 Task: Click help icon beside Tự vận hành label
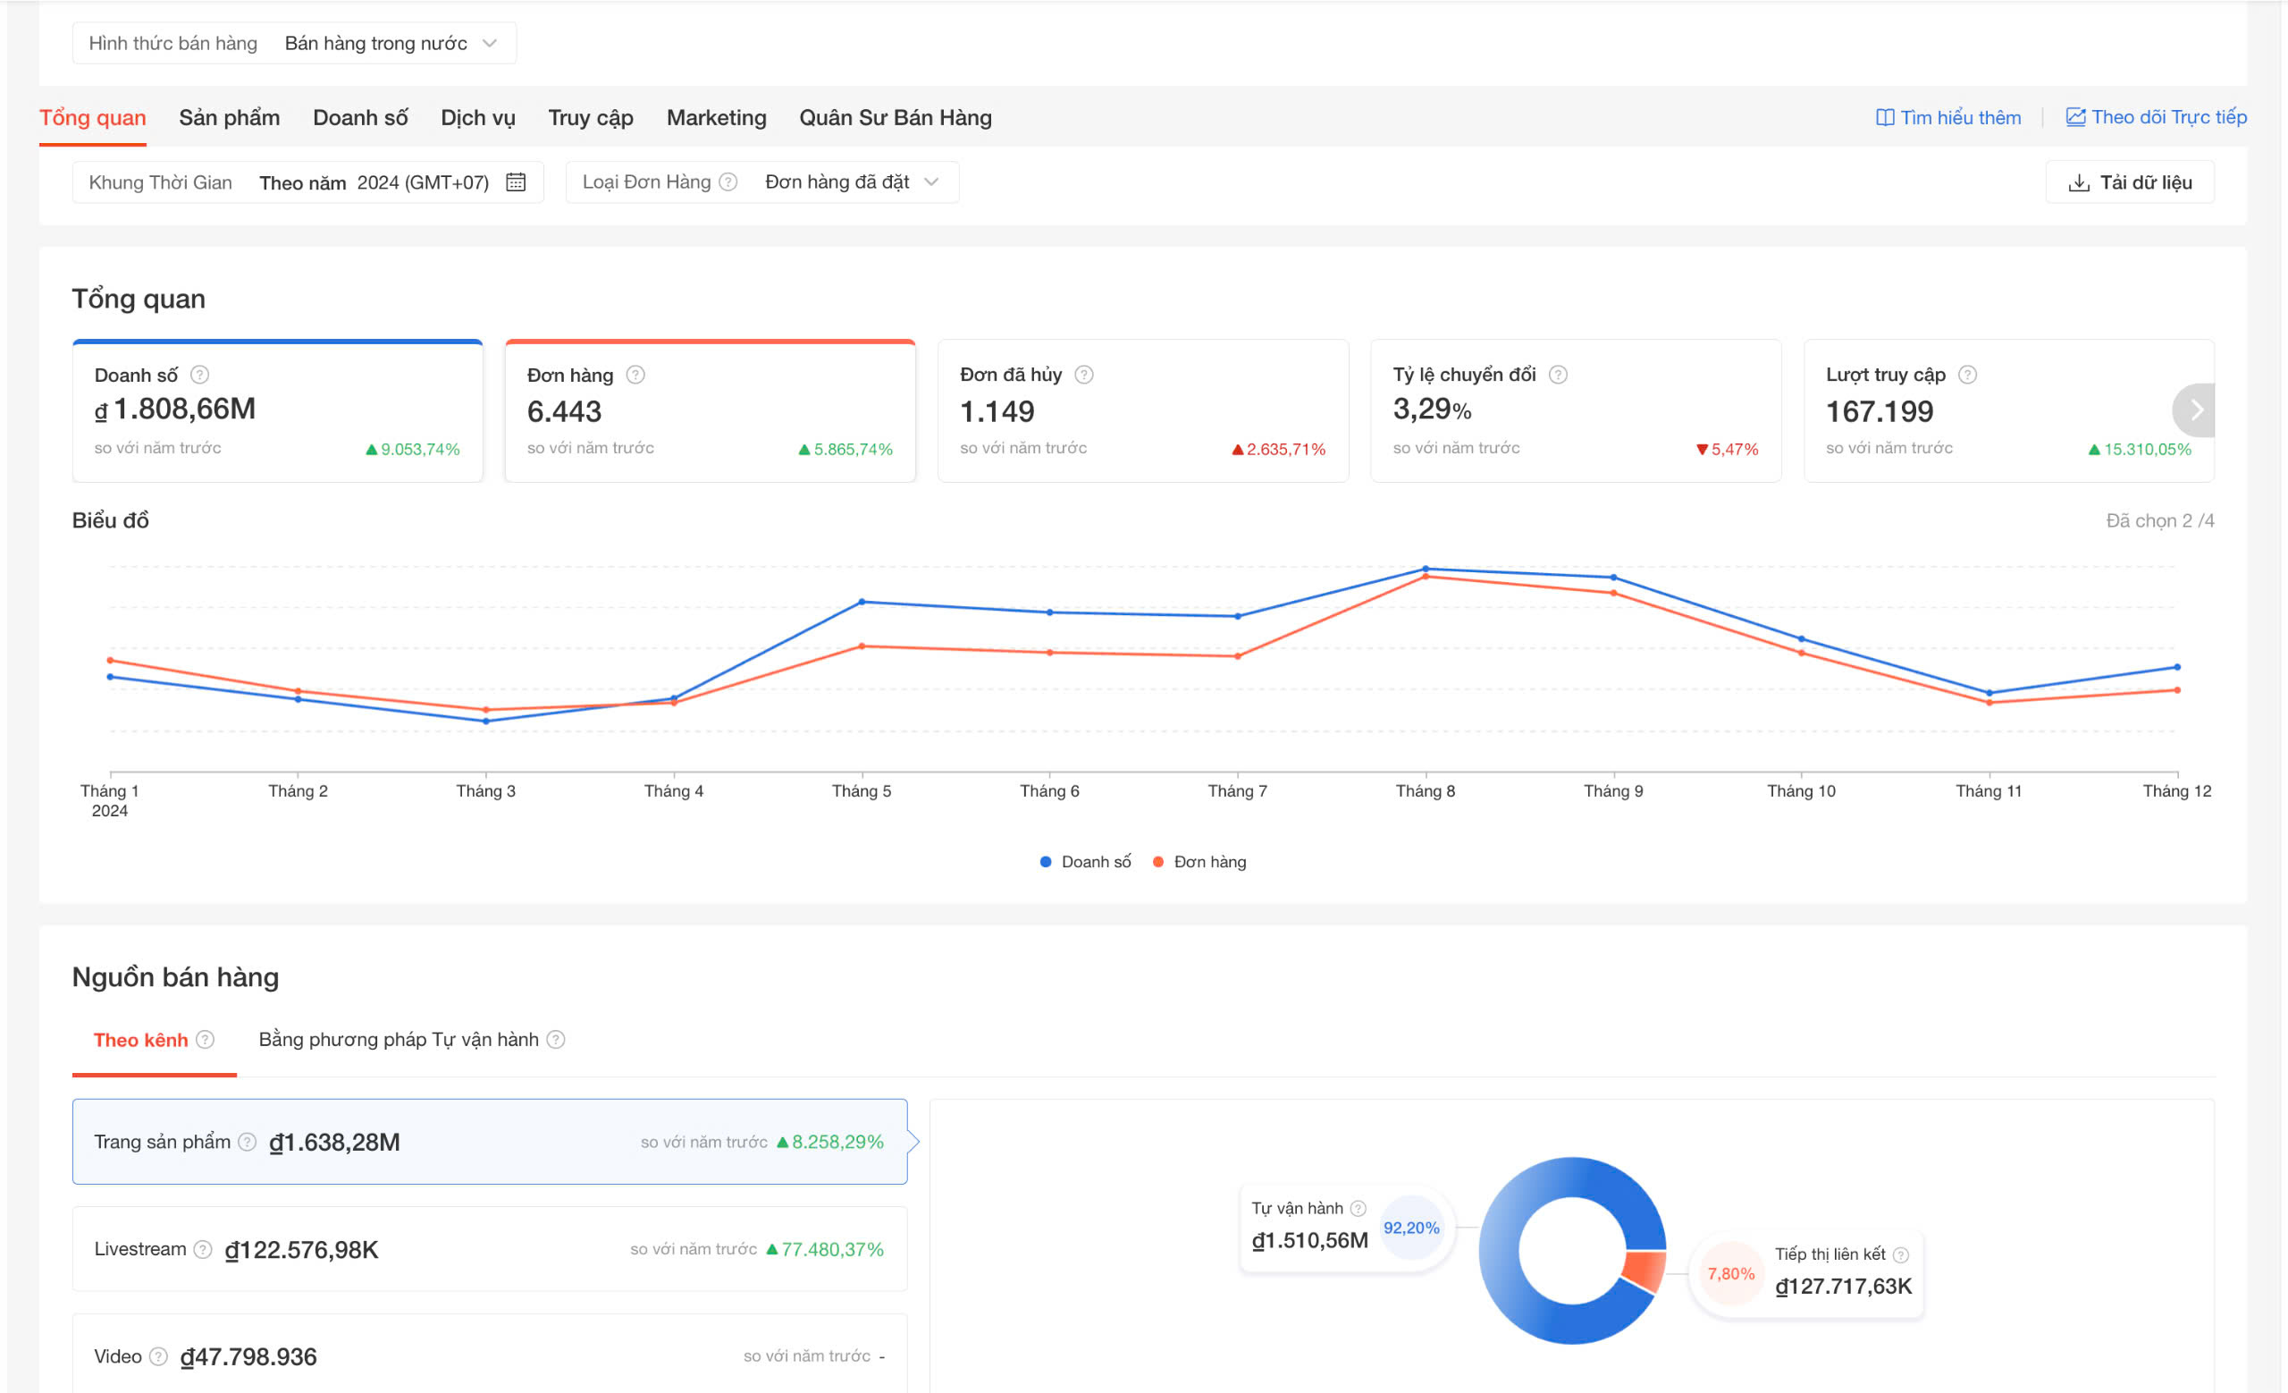coord(1358,1208)
